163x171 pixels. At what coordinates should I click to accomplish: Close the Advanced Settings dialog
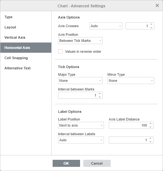(157, 5)
